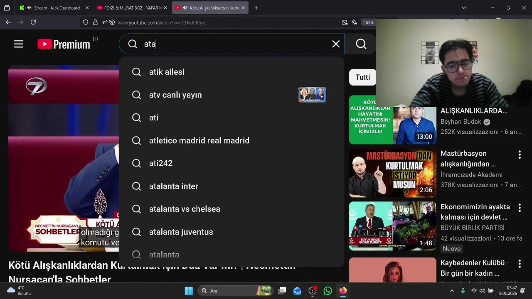This screenshot has height=299, width=532.
Task: Select suggestion 'atalanta inter'
Action: click(232, 186)
